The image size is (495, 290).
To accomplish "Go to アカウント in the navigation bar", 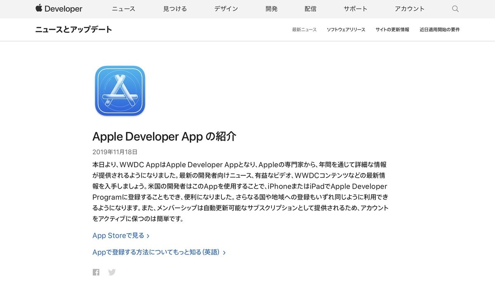I will tap(410, 9).
